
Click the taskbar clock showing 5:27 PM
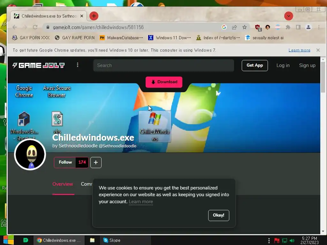coord(309,240)
